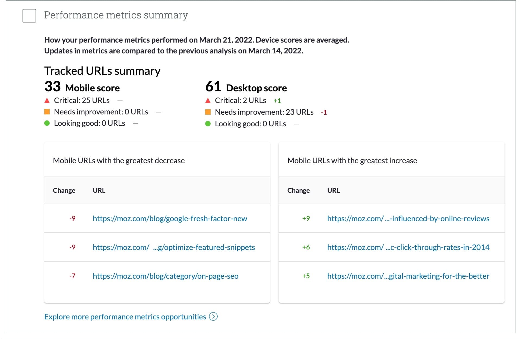Click the orange needs improvement square for Mobile
The image size is (520, 340).
[47, 111]
